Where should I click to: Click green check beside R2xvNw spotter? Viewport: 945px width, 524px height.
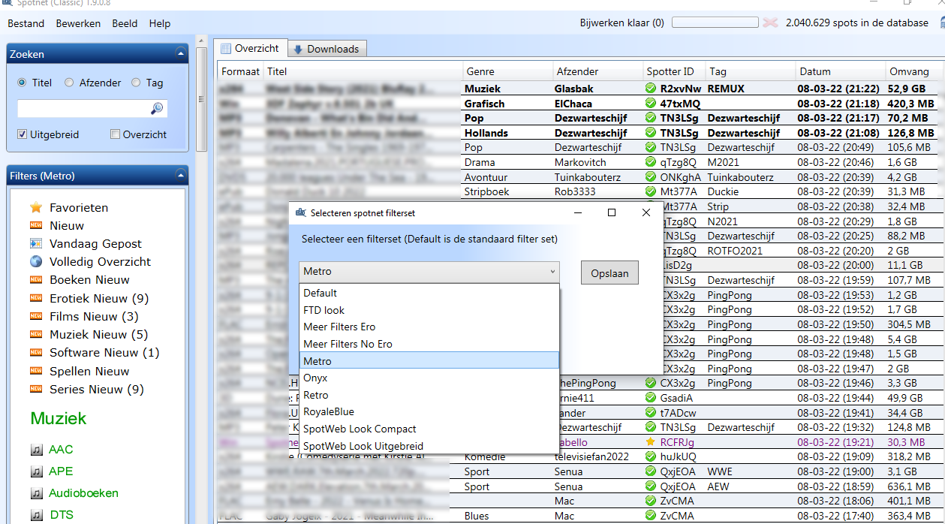pyautogui.click(x=651, y=89)
